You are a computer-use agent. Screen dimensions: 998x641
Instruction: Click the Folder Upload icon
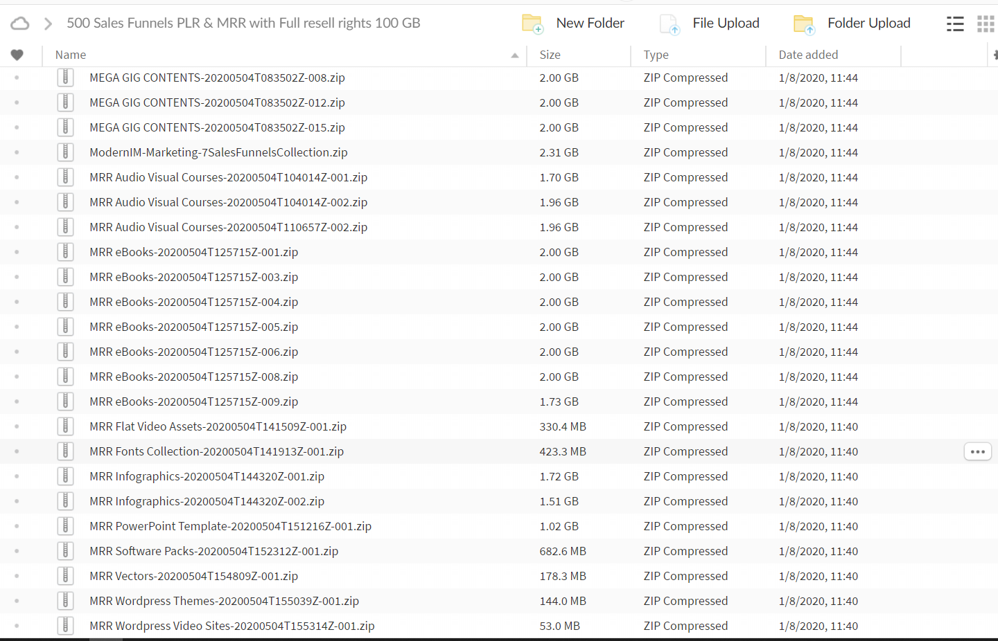click(x=803, y=24)
